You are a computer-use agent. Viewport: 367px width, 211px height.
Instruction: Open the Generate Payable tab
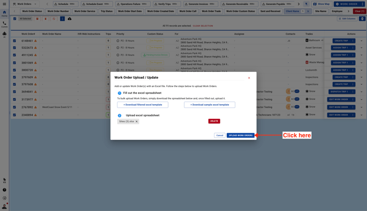coord(278,4)
